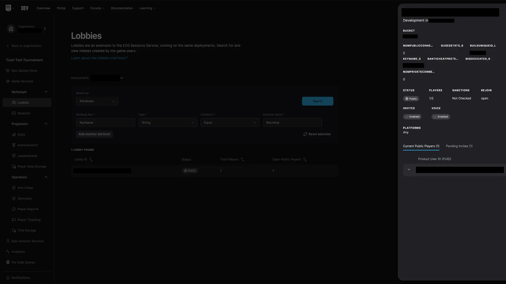Open the Documentation menu item
This screenshot has width=506, height=284.
[x=122, y=8]
